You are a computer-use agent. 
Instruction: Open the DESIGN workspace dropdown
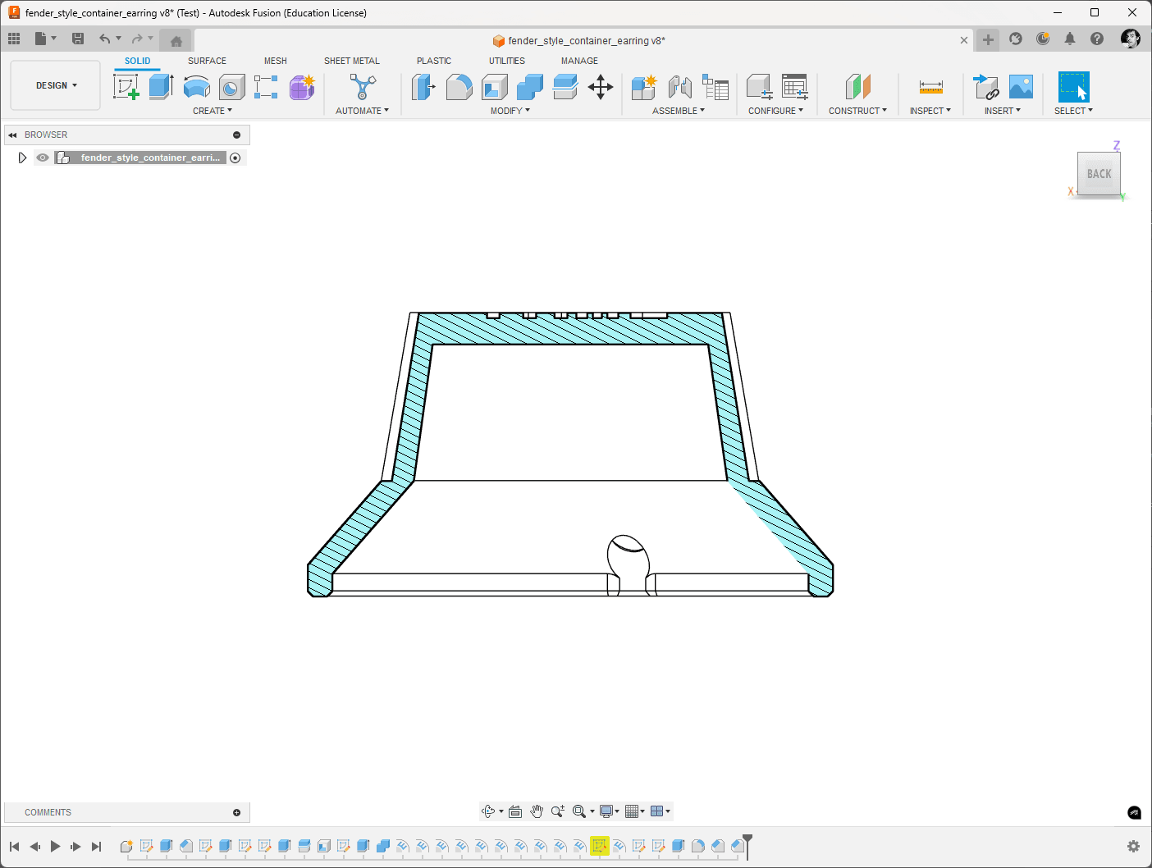[x=56, y=85]
